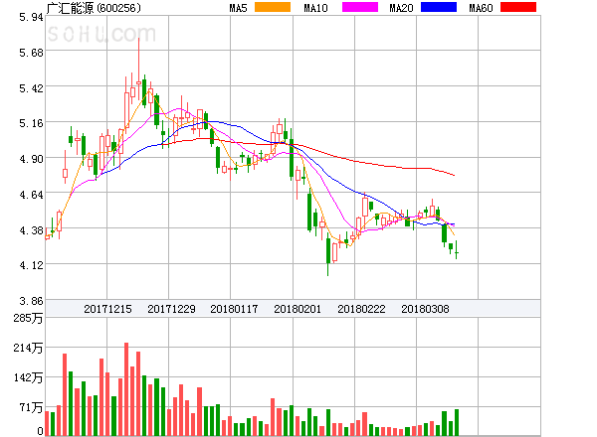The width and height of the screenshot is (597, 437).
Task: Select the MA10 legend label
Action: (315, 8)
